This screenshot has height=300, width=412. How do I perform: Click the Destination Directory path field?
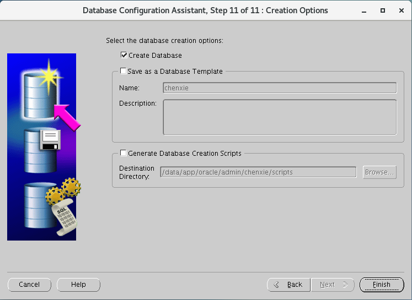click(258, 172)
